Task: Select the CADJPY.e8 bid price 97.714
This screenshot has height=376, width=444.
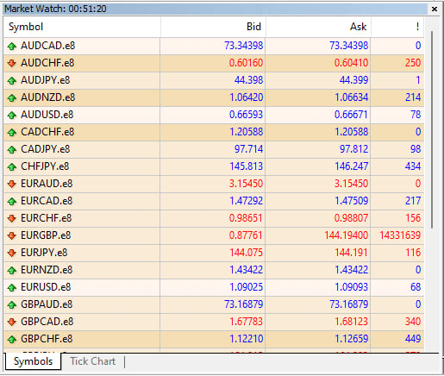Action: click(248, 149)
